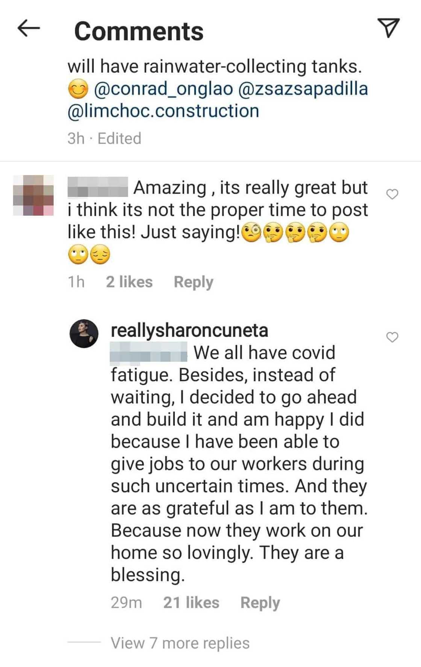View the 21 likes list
The image size is (421, 667).
coord(191,603)
